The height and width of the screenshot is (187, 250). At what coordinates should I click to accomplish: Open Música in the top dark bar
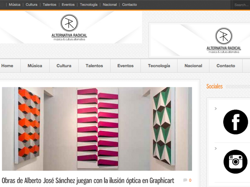(x=15, y=5)
